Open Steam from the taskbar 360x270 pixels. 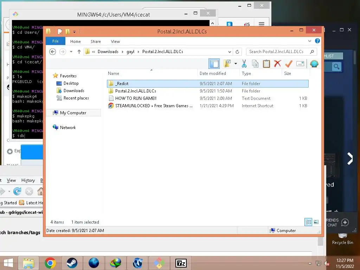(72, 263)
